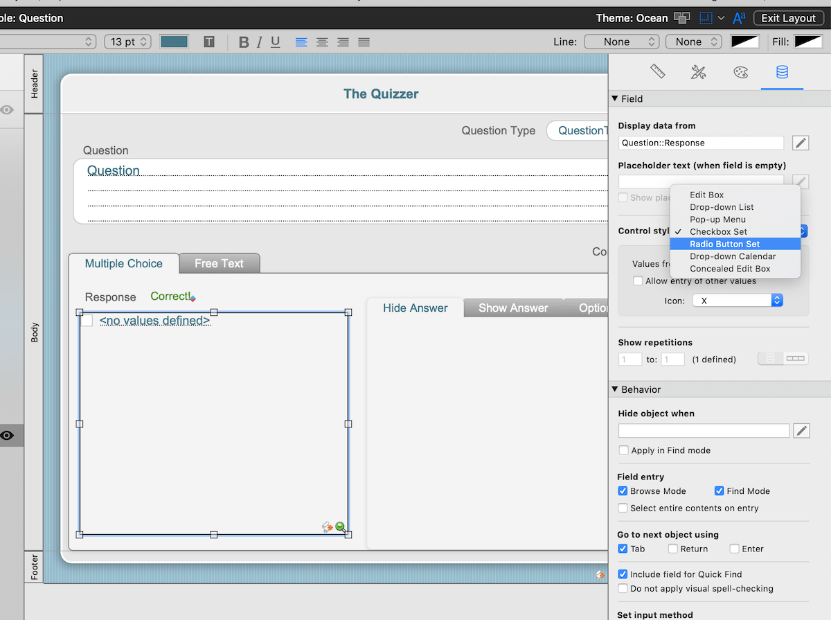Edit the Display data from field with pencil
Screen dimensions: 831x620
click(801, 143)
